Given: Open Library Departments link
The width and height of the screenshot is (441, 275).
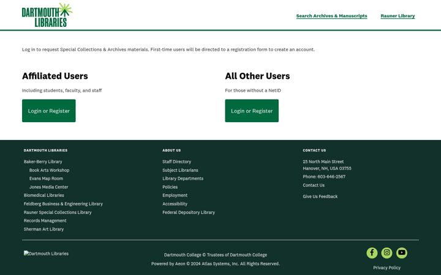Looking at the screenshot, I should point(183,178).
